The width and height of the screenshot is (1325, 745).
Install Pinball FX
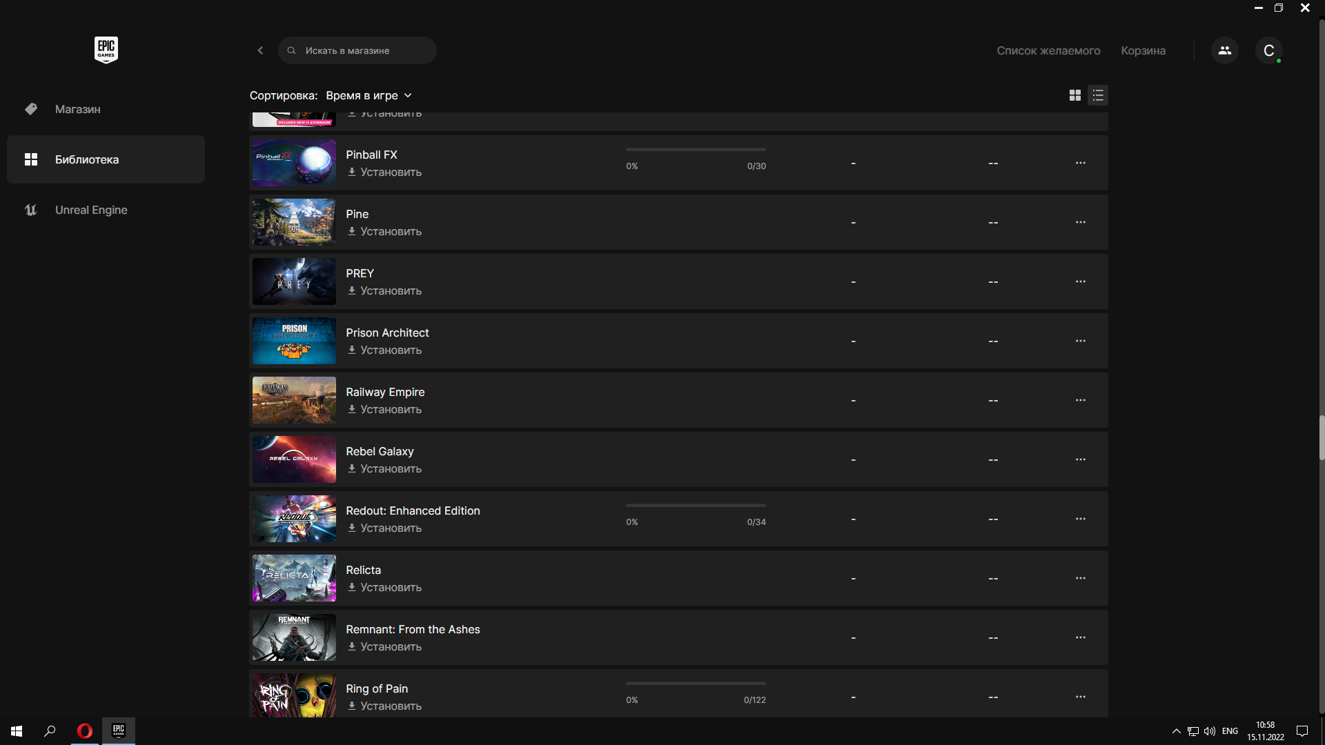tap(384, 172)
